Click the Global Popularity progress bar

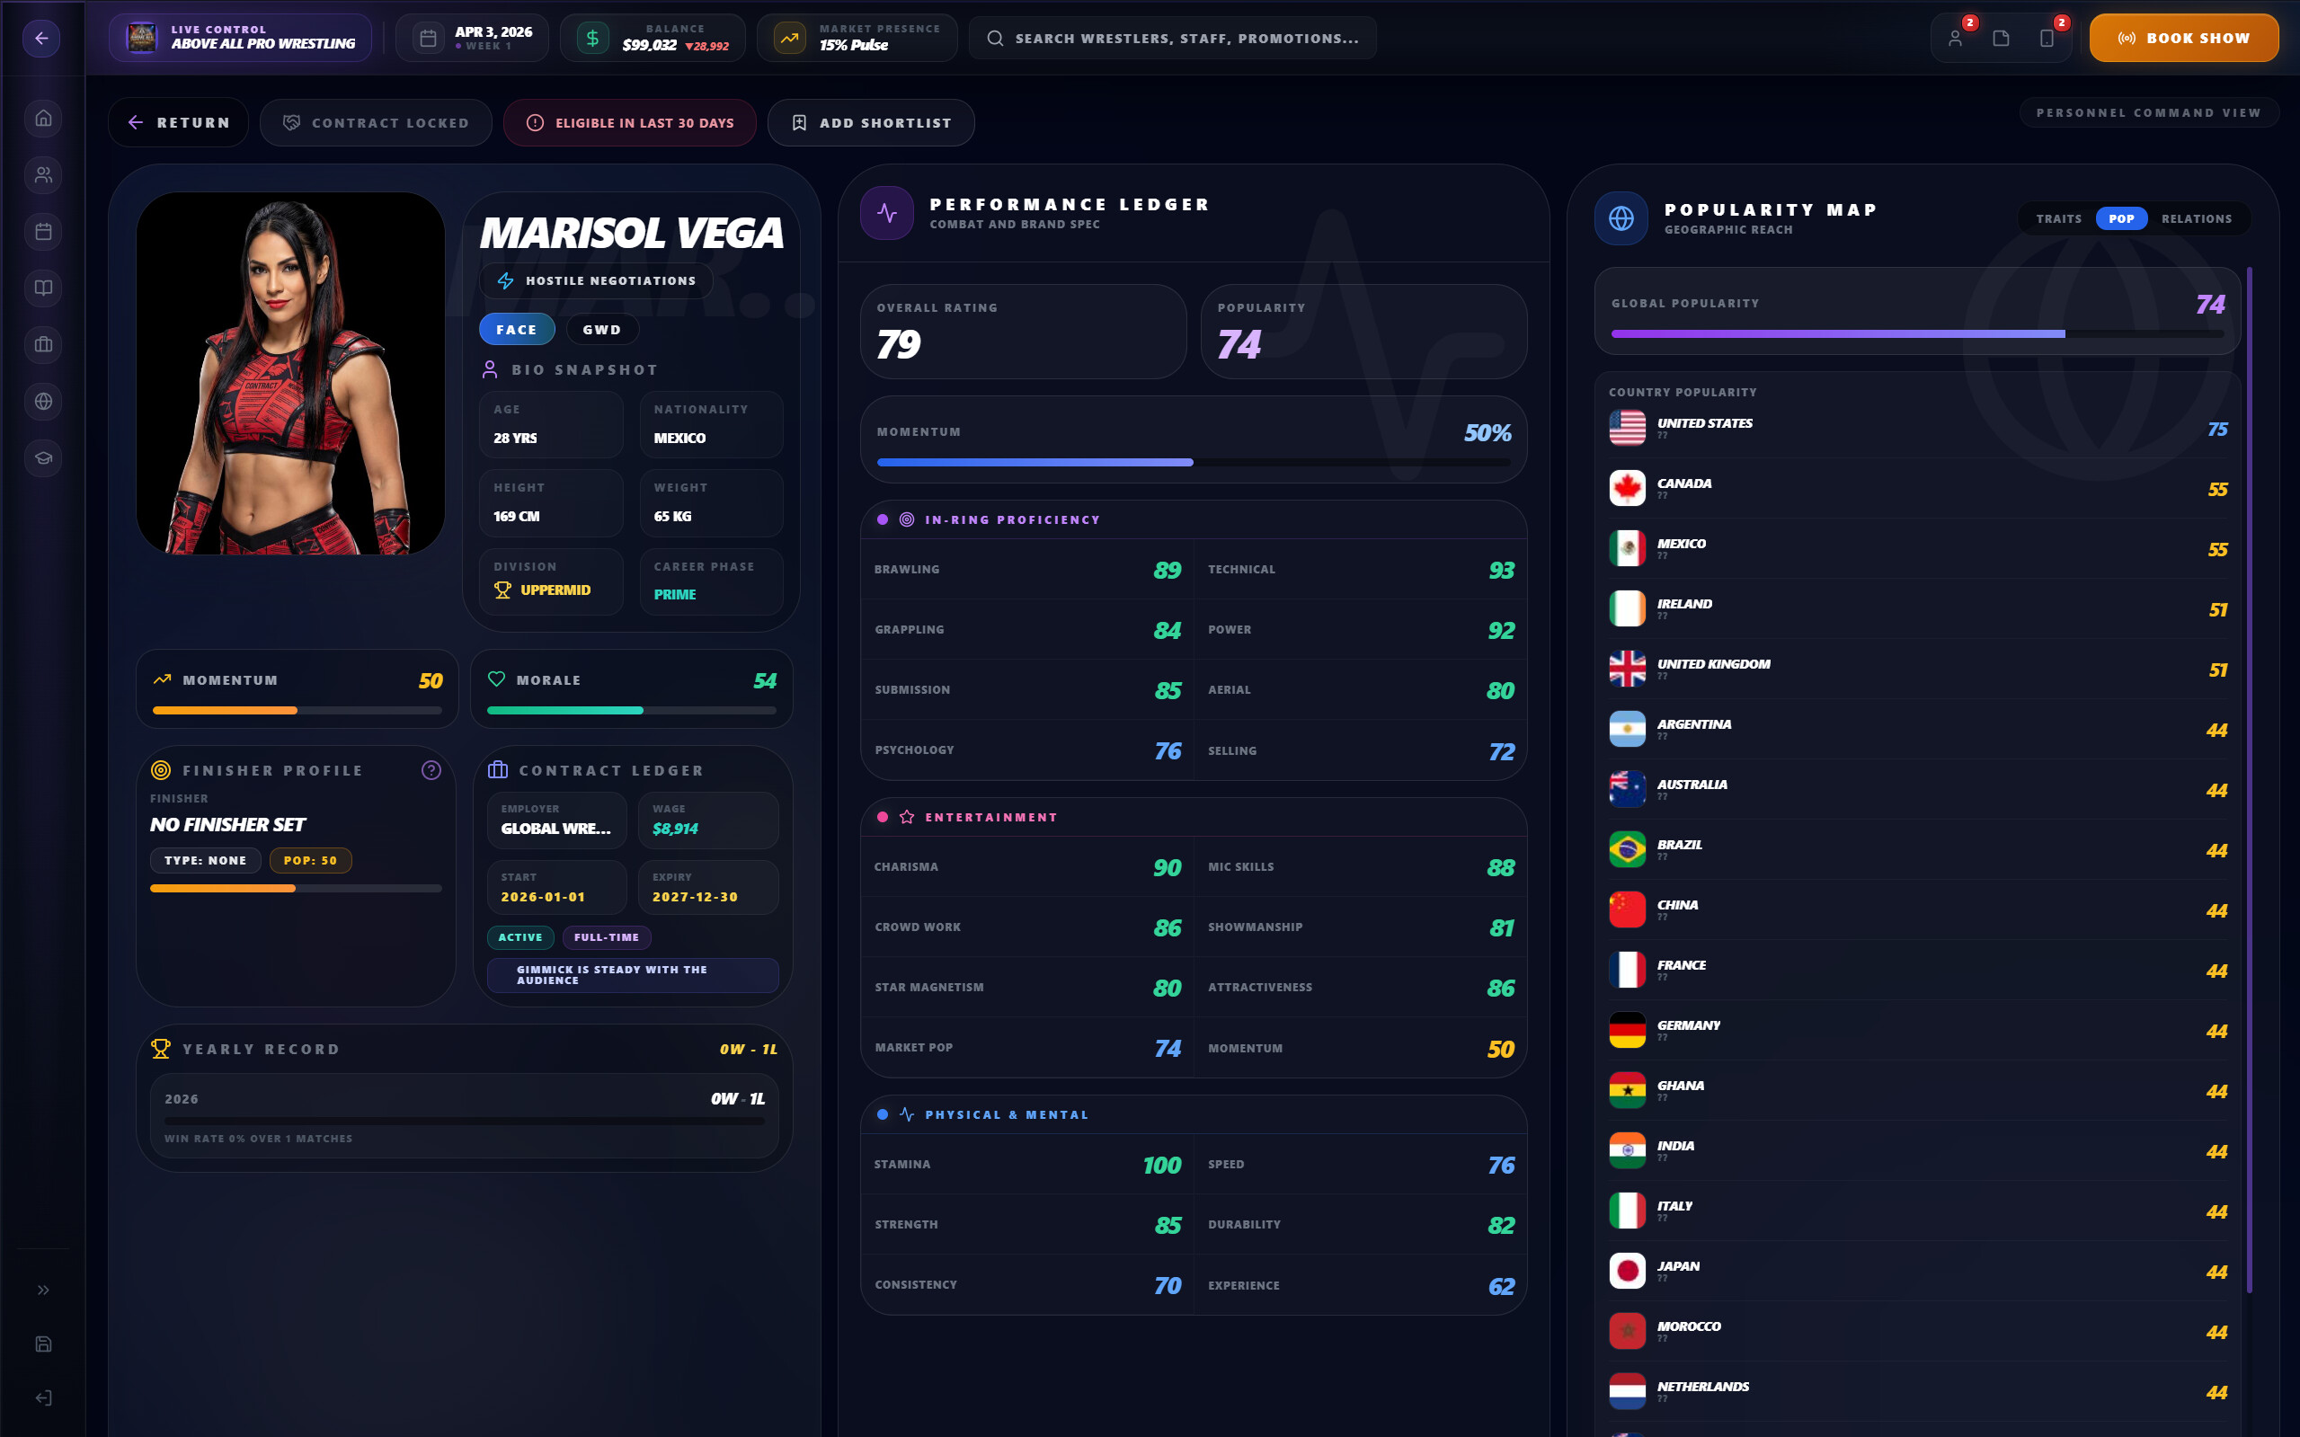[1917, 333]
